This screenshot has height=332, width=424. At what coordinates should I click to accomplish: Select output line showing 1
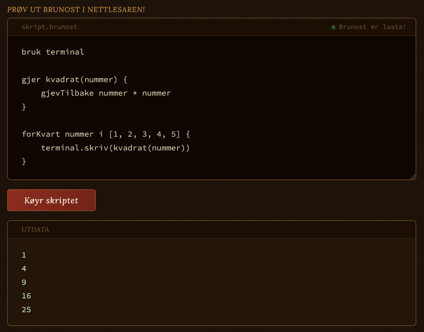[24, 255]
